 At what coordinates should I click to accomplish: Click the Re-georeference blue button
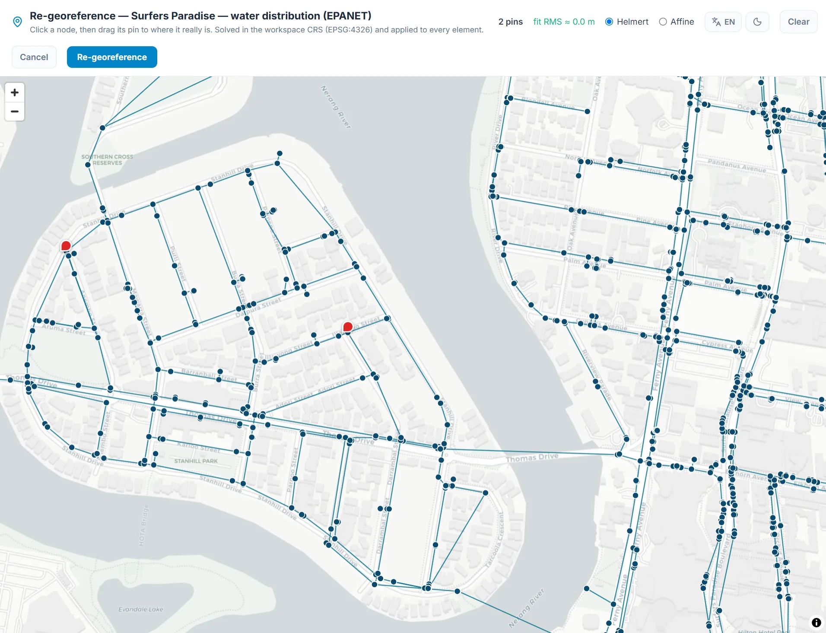pos(112,57)
